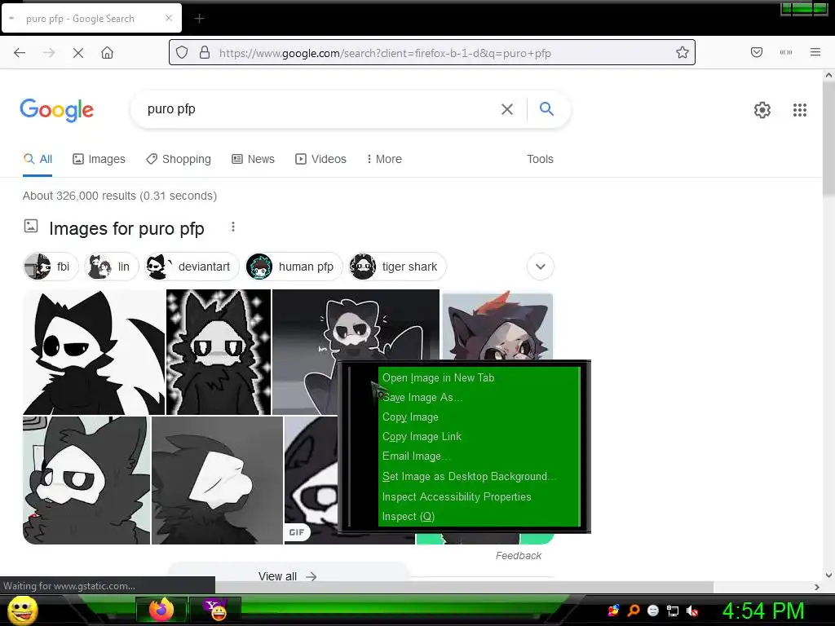
Task: Switch to the News tab
Action: [x=254, y=159]
